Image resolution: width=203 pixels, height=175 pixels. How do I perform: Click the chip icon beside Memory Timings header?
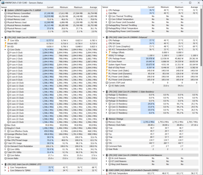[x=106, y=119]
